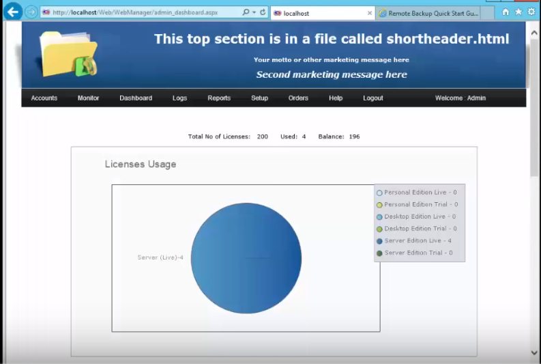Open the address bar dropdown arrow
The width and height of the screenshot is (541, 364).
254,12
